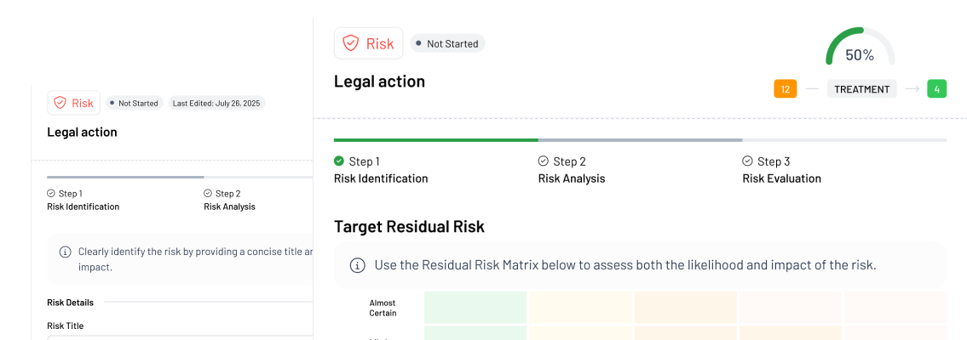
Task: Click the Risk shield icon in front panel
Action: pos(351,43)
